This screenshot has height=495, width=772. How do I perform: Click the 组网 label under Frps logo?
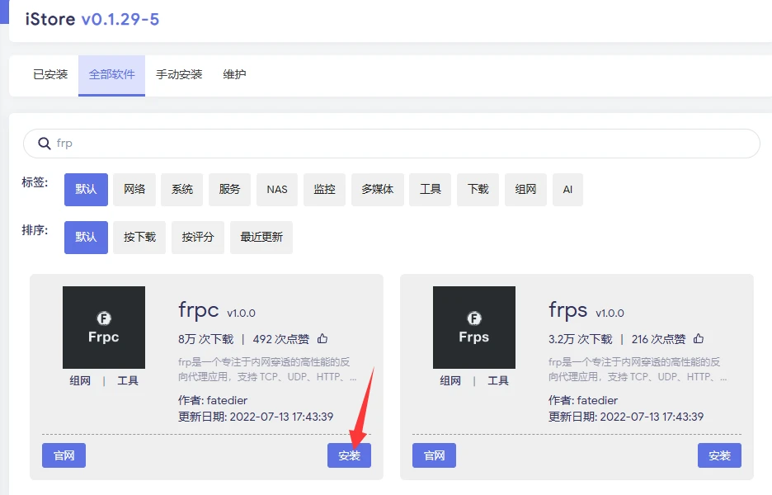pyautogui.click(x=450, y=380)
